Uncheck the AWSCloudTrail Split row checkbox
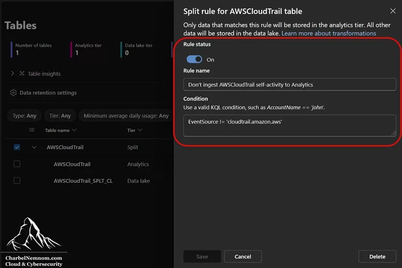The image size is (402, 268). tap(17, 147)
